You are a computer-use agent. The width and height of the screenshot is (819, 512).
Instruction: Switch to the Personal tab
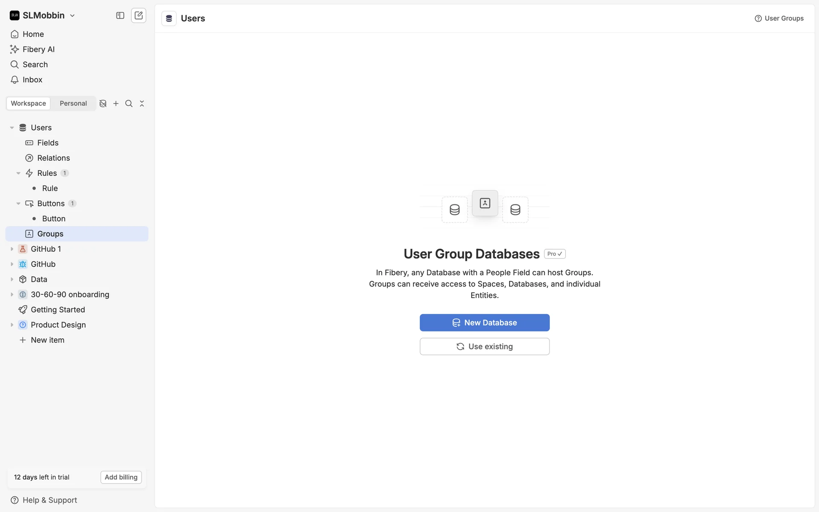(73, 104)
